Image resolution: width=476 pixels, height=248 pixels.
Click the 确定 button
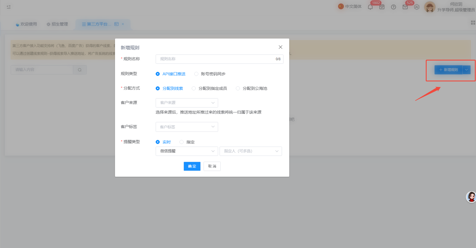(x=192, y=166)
